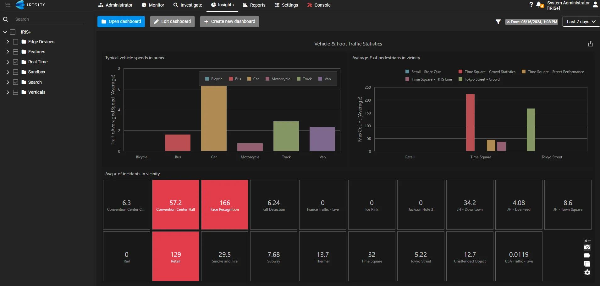Image resolution: width=600 pixels, height=286 pixels.
Task: Click the Irisity logo icon
Action: 20,5
